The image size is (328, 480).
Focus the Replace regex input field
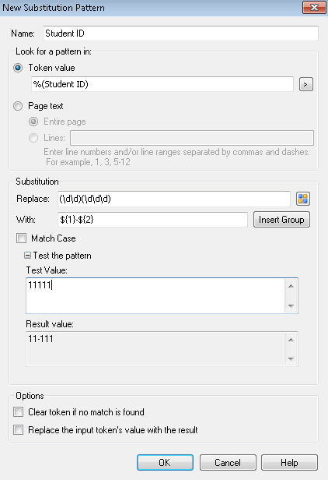point(174,199)
